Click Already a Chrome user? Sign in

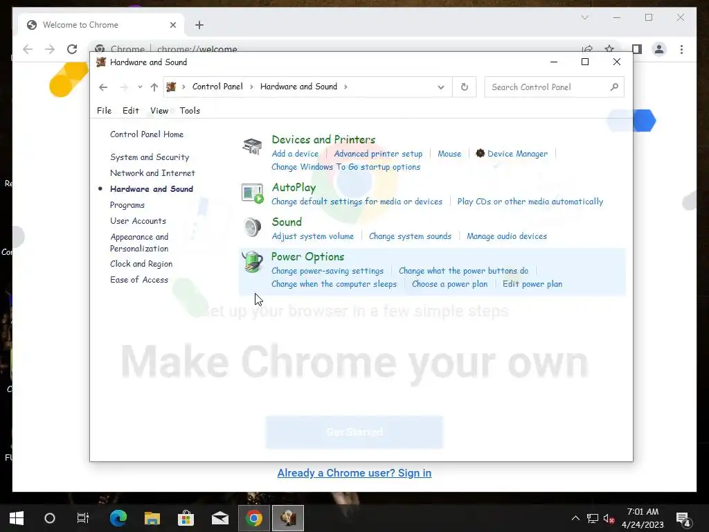[354, 472]
